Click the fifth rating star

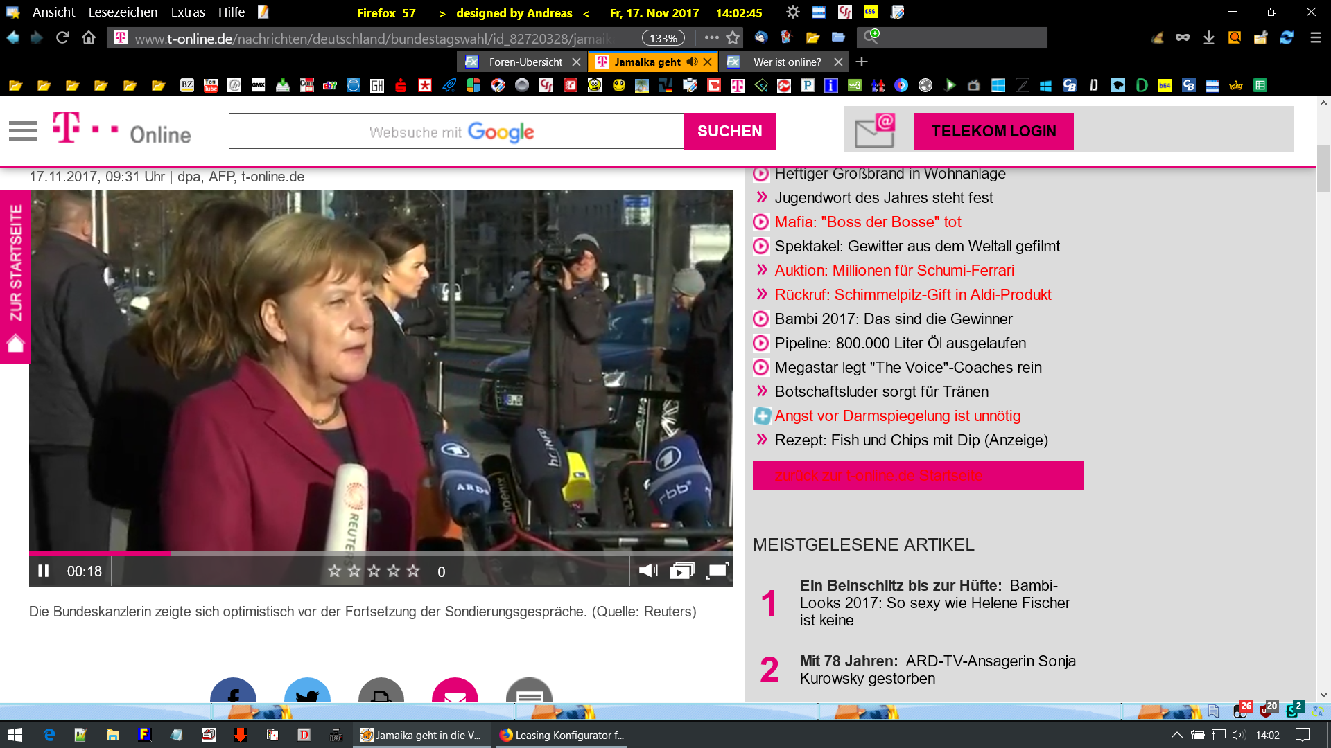click(x=414, y=571)
